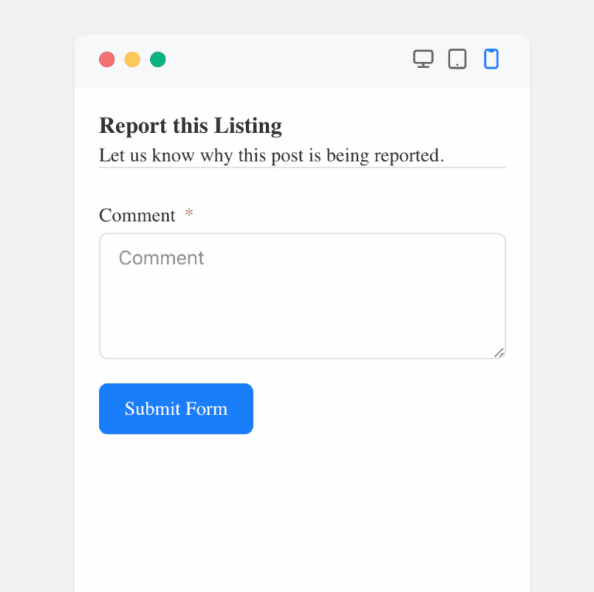The width and height of the screenshot is (594, 592).
Task: Submit the form with Submit Form button
Action: tap(176, 409)
